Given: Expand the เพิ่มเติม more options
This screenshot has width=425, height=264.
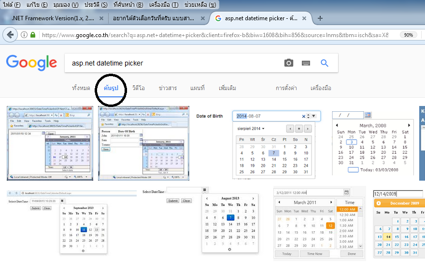Looking at the screenshot, I should 227,88.
